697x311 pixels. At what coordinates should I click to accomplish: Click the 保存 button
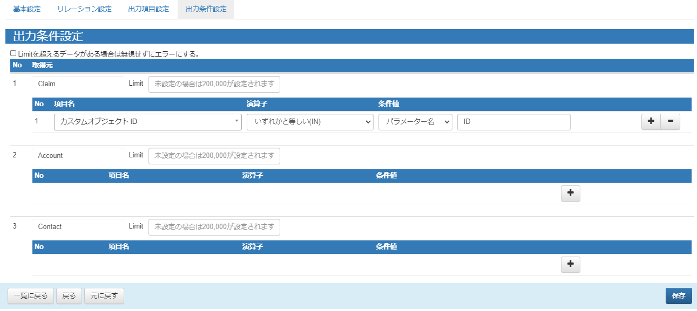tap(679, 296)
